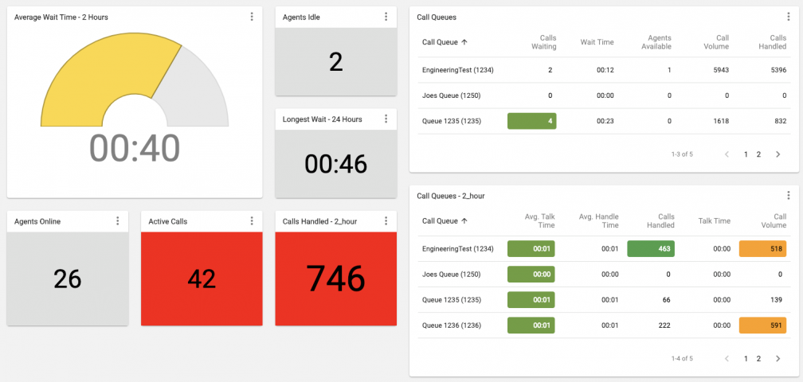
Task: Open the Average Wait Time widget options menu
Action: pyautogui.click(x=252, y=17)
